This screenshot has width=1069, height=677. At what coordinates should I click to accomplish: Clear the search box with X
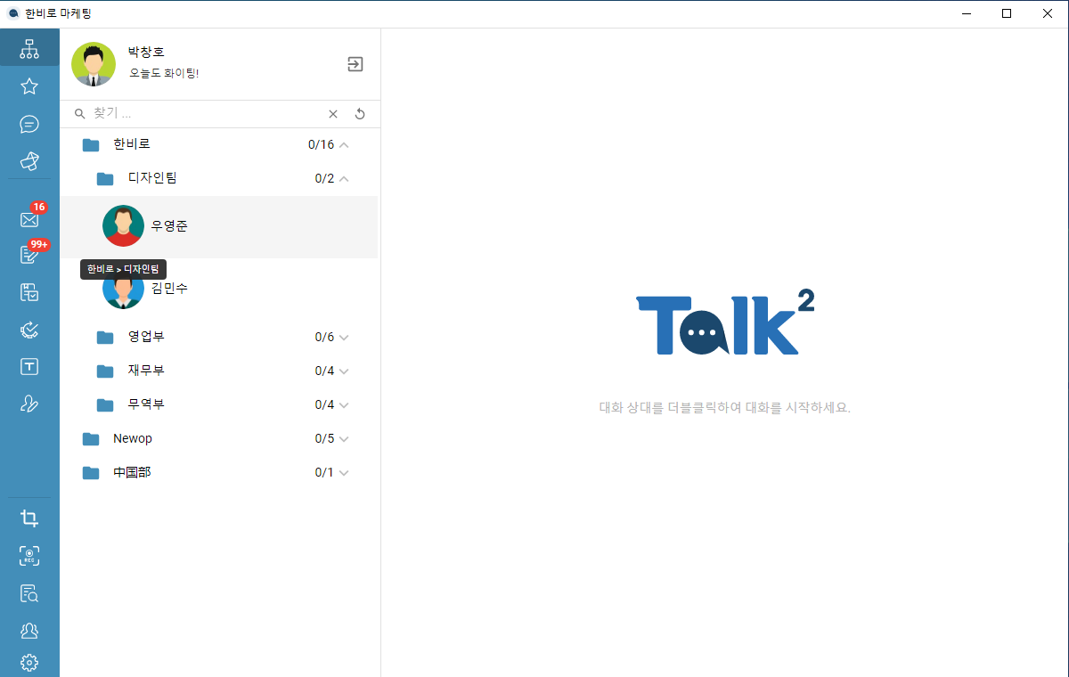(x=333, y=114)
